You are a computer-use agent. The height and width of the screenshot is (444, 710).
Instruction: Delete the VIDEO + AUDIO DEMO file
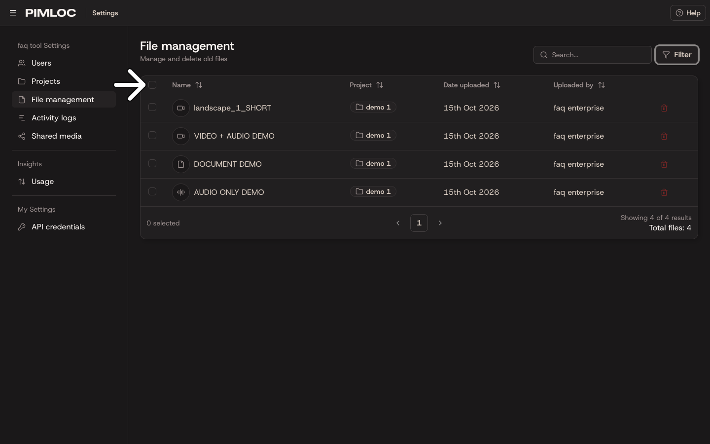click(664, 136)
